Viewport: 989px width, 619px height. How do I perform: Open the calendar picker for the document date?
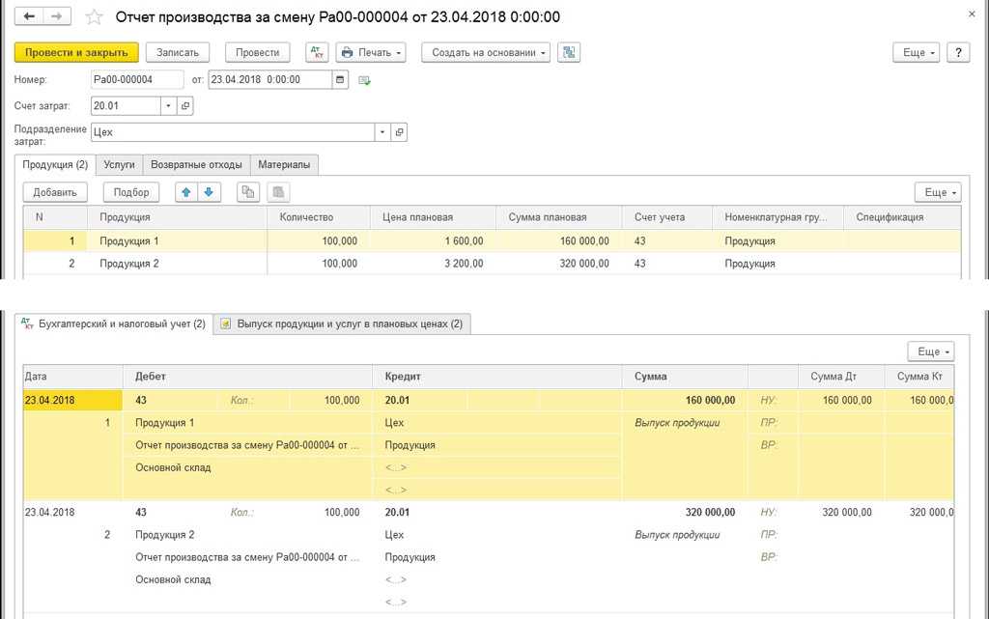tap(340, 79)
